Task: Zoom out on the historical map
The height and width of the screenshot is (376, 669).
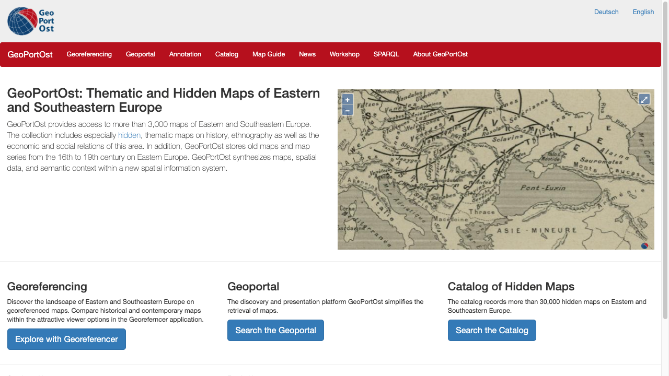Action: point(348,110)
